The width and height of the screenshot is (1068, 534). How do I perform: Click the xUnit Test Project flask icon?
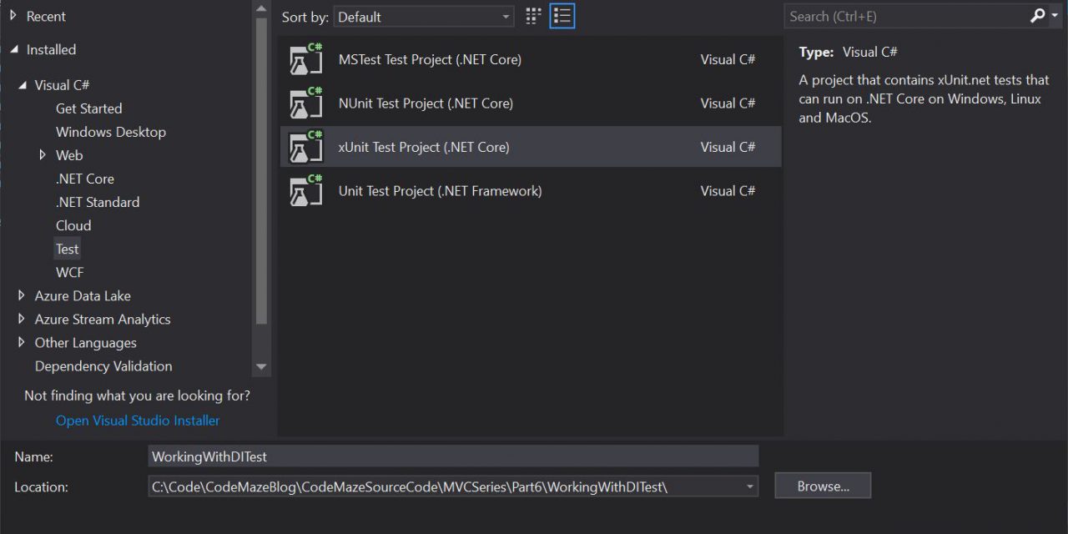305,148
